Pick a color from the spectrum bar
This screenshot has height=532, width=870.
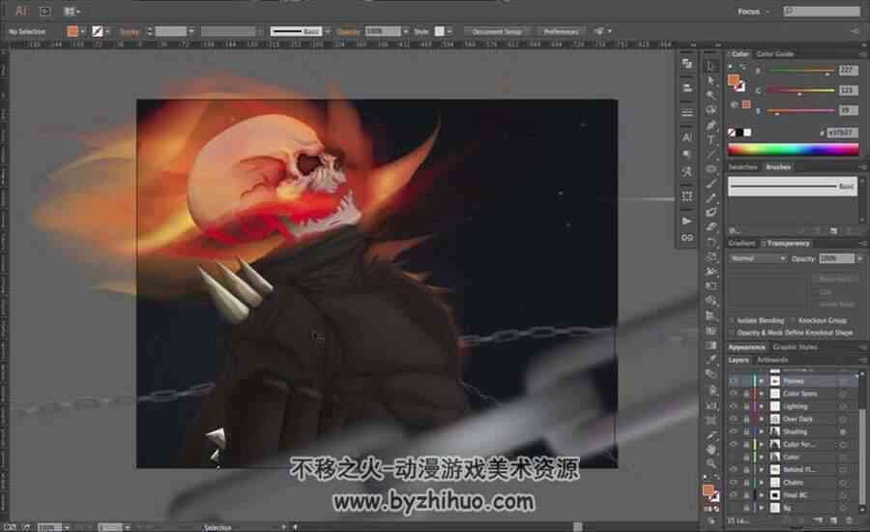(794, 149)
